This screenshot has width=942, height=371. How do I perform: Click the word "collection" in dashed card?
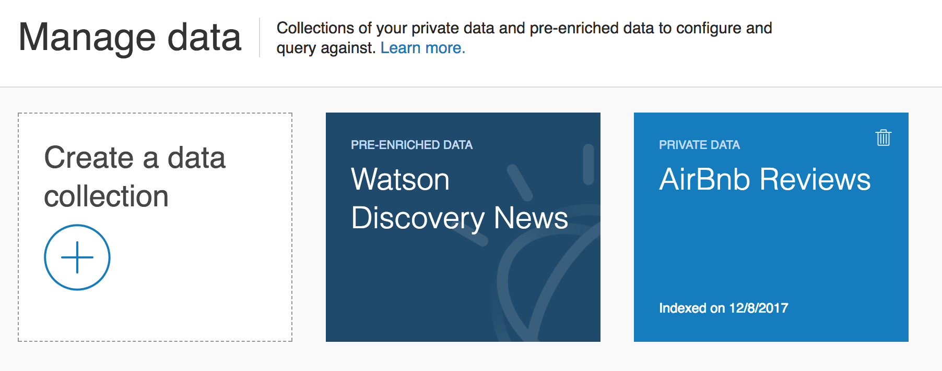coord(106,196)
